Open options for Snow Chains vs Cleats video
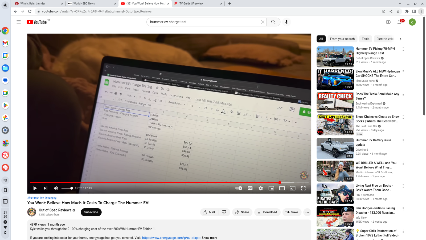 [403, 117]
